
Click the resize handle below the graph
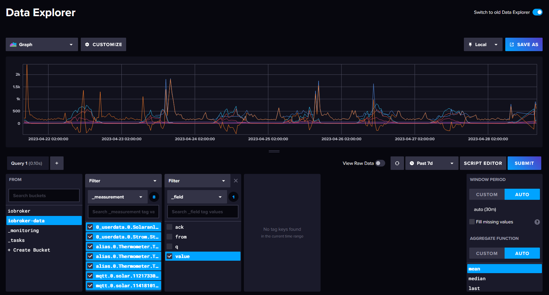[x=274, y=151]
